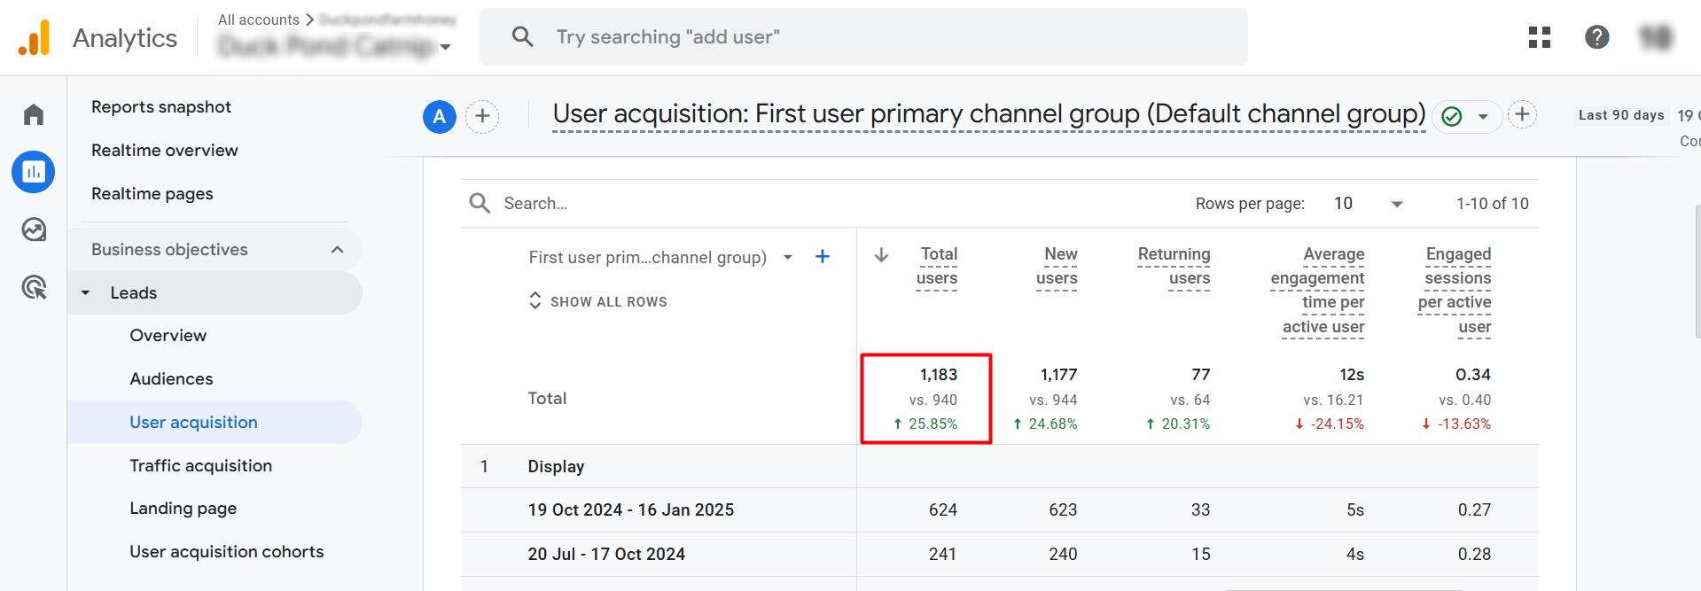Open the Traffic acquisition report
Image resolution: width=1701 pixels, height=591 pixels.
[x=200, y=466]
